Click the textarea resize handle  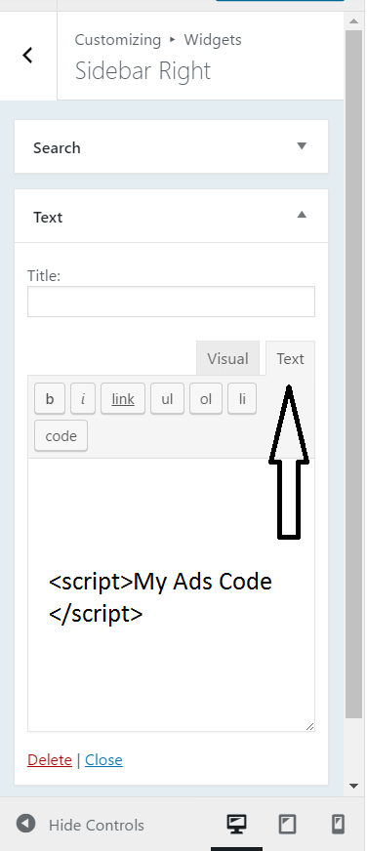coord(309,726)
